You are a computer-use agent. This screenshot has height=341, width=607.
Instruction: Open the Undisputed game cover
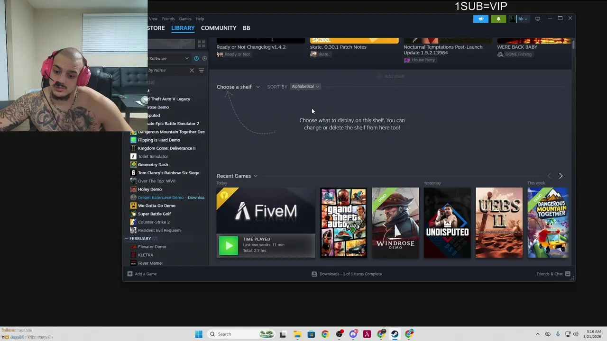pyautogui.click(x=447, y=223)
